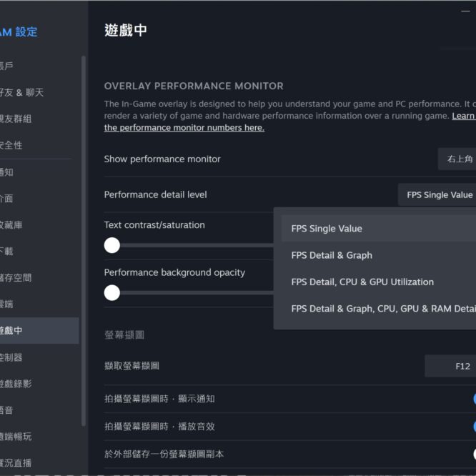Switch to the 安全性 settings tab
The width and height of the screenshot is (476, 476).
pyautogui.click(x=13, y=145)
